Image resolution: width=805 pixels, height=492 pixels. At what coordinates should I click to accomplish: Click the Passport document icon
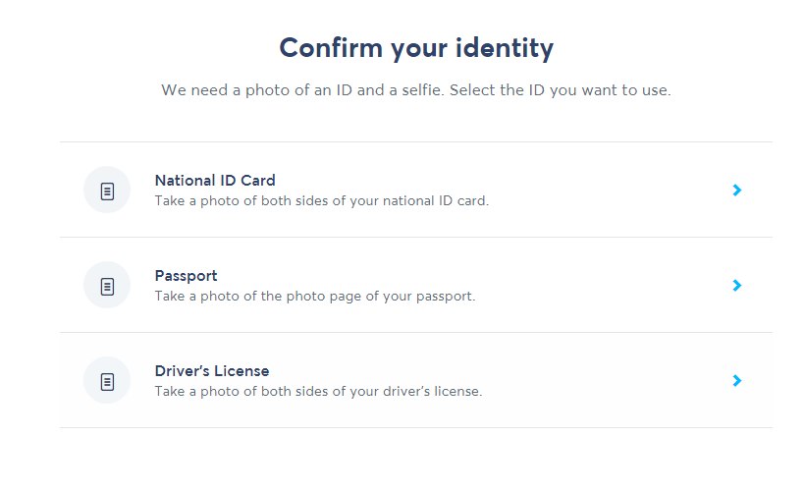tap(107, 286)
